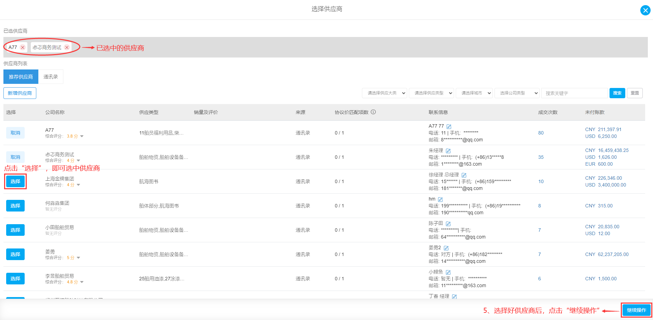The height and width of the screenshot is (320, 653).
Task: Edit contact 小鲤鱼 pencil icon
Action: click(448, 272)
